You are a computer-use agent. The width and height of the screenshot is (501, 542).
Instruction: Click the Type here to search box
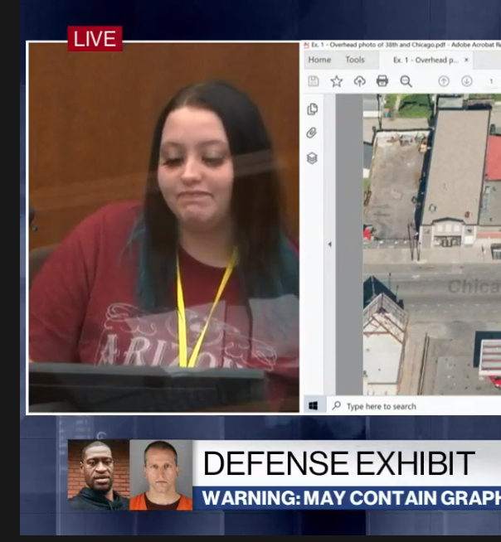point(413,406)
